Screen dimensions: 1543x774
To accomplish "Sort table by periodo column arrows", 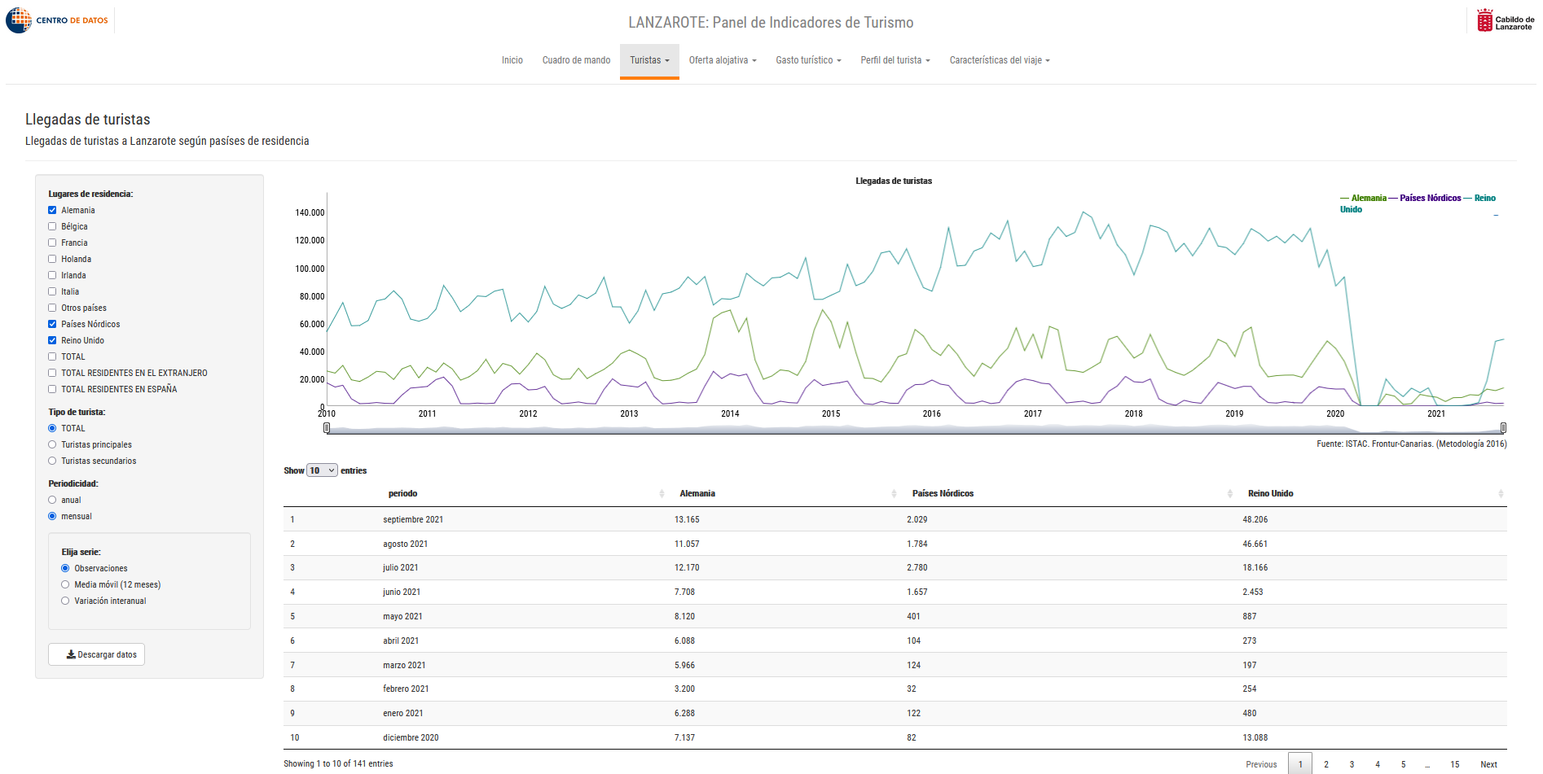I will (662, 494).
